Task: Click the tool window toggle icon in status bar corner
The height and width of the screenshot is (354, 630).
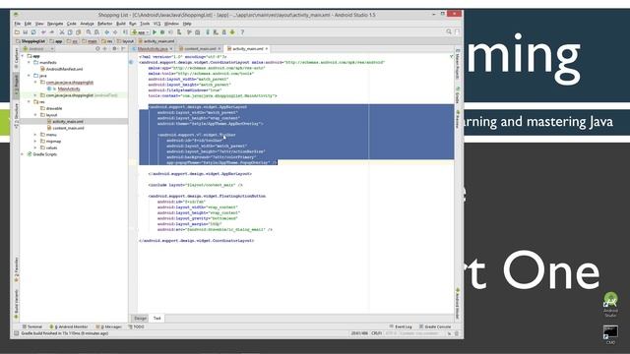Action: [16, 333]
